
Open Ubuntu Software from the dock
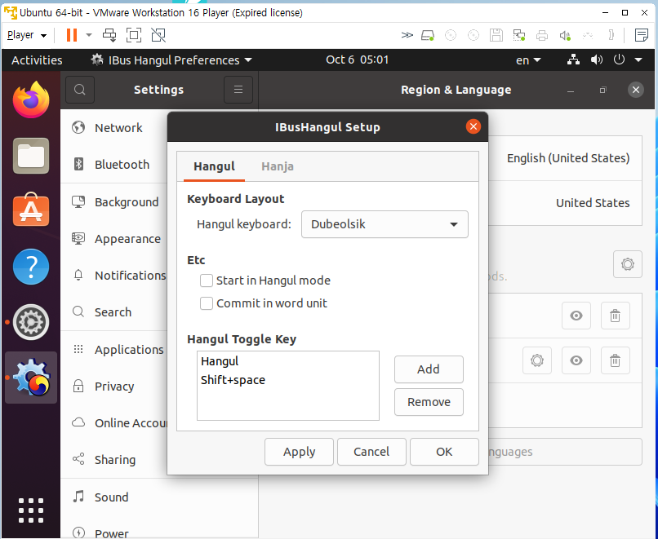click(31, 210)
